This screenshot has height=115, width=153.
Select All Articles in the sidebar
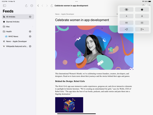18,17
